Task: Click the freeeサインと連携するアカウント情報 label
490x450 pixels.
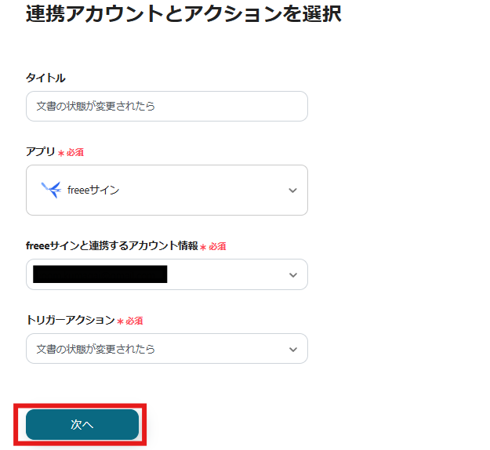Action: click(111, 245)
